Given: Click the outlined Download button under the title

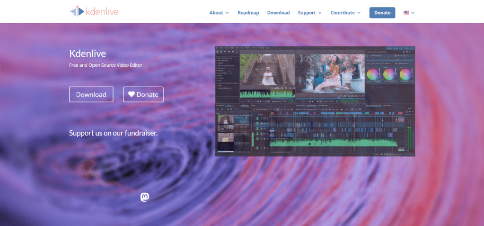Looking at the screenshot, I should click(91, 94).
